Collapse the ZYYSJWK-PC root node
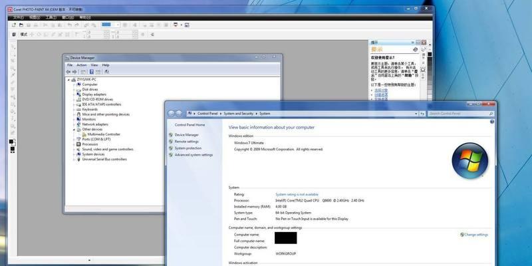 tap(68, 80)
